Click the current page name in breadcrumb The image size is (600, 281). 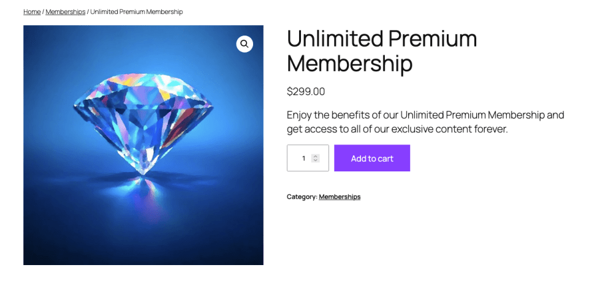(137, 12)
